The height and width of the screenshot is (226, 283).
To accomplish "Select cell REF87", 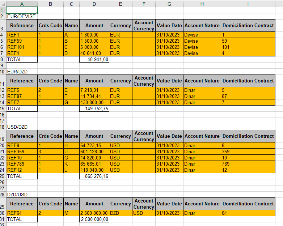I will [x=22, y=96].
